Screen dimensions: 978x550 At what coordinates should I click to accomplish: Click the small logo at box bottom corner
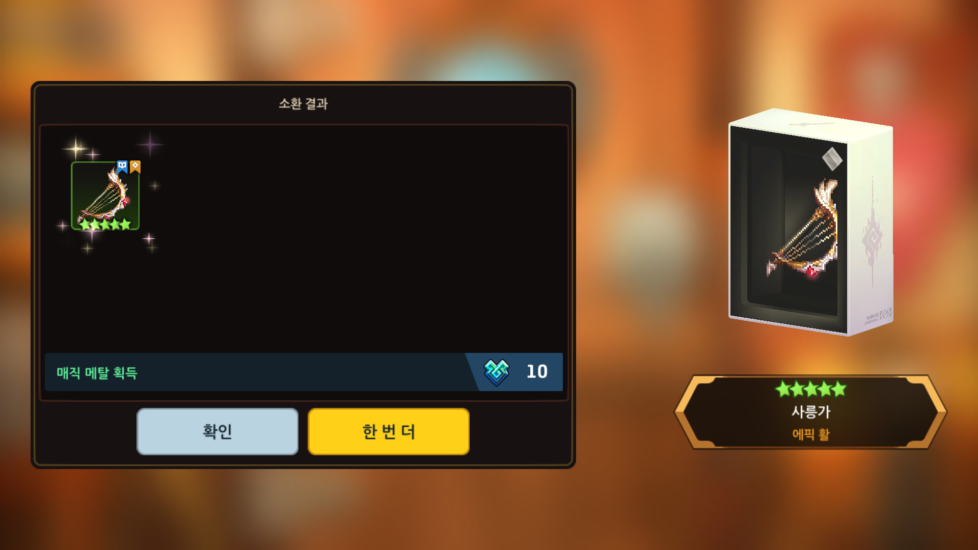pos(880,316)
